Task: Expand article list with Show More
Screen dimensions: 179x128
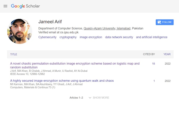Action: (x=101, y=98)
